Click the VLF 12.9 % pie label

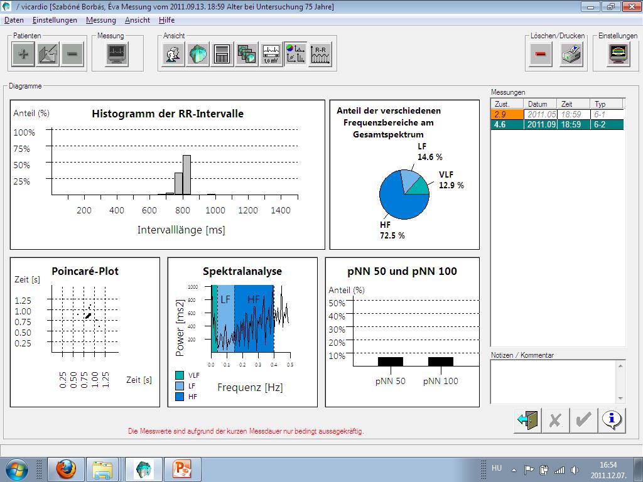point(451,180)
